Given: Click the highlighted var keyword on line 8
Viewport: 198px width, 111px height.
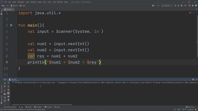Looking at the screenshot, I should point(31,56).
